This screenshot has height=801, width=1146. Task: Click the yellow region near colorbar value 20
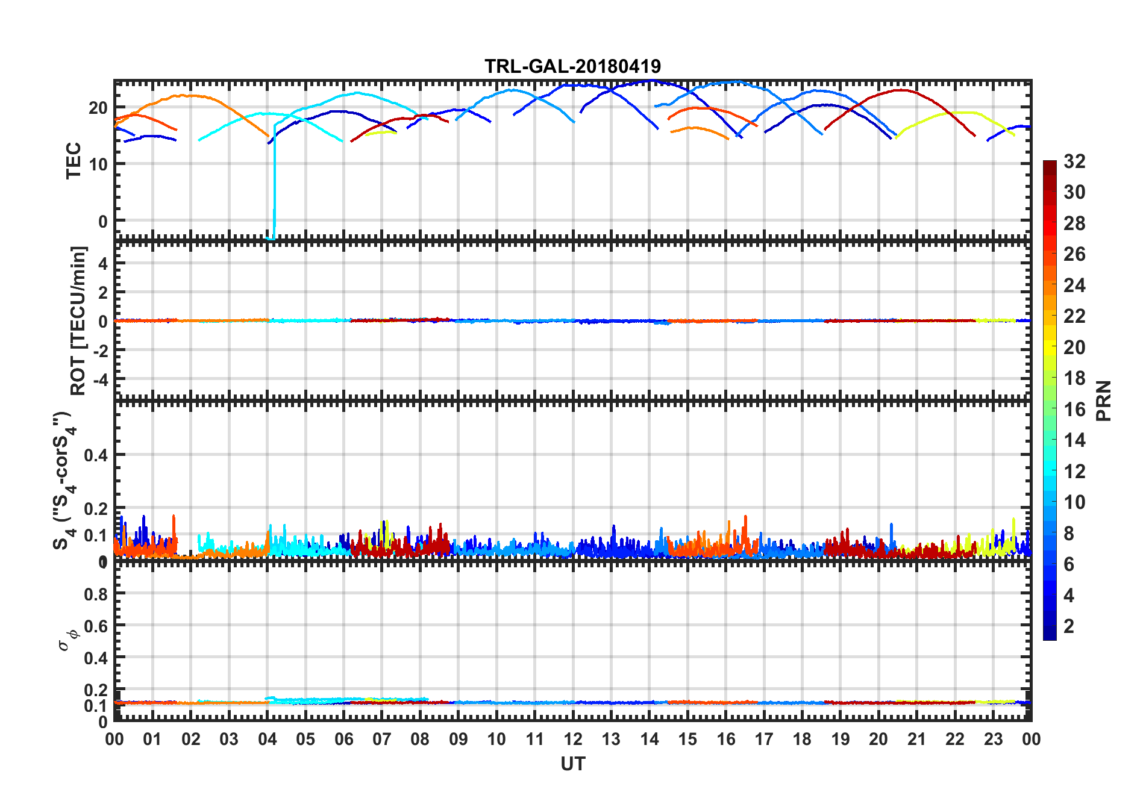[1050, 348]
